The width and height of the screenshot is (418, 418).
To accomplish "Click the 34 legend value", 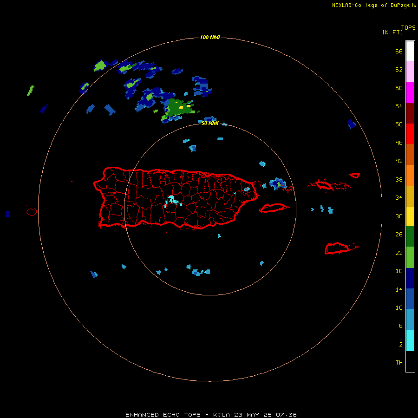I will [399, 198].
